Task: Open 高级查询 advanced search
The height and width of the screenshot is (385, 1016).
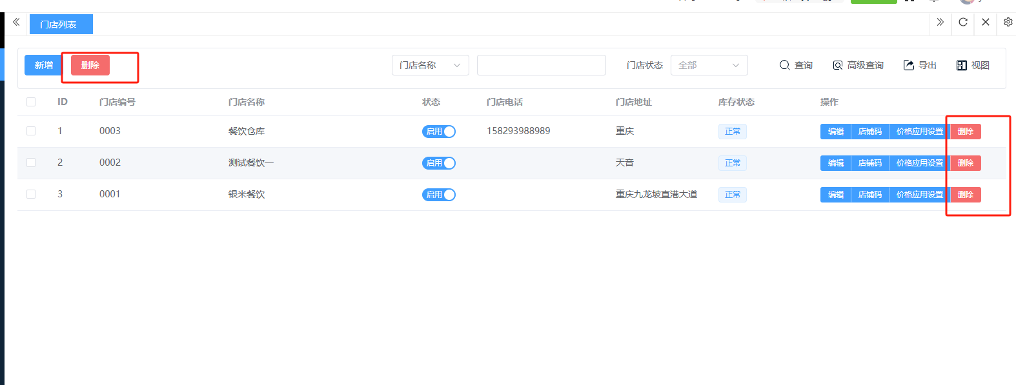Action: pyautogui.click(x=858, y=65)
